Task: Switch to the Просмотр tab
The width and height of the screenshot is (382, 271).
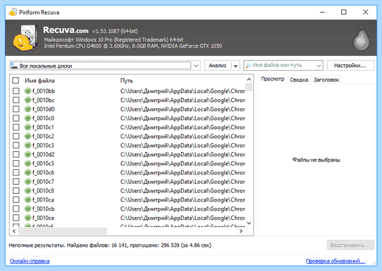Action: (x=272, y=79)
